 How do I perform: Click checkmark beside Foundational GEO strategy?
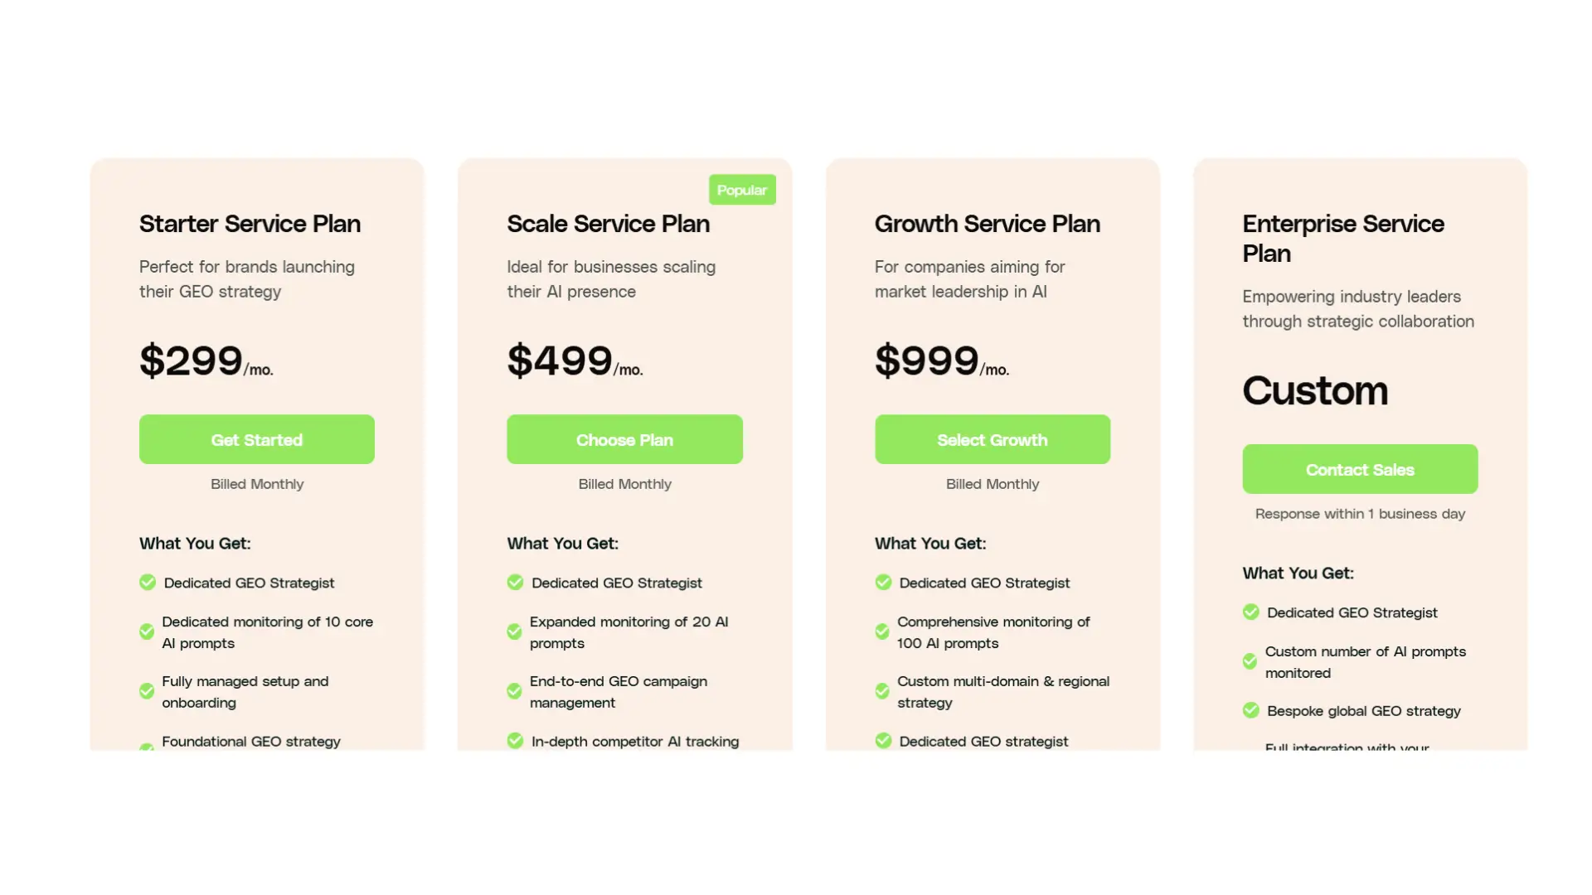pyautogui.click(x=146, y=745)
